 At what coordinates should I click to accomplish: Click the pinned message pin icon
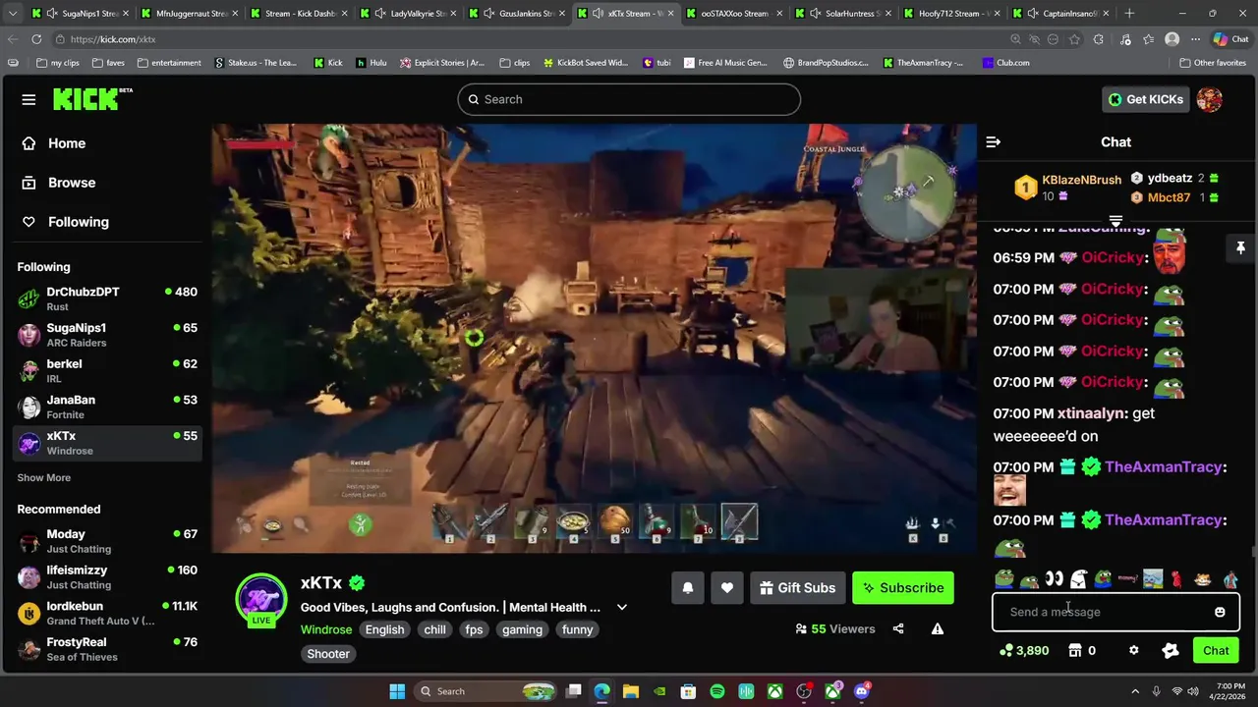(x=1240, y=248)
